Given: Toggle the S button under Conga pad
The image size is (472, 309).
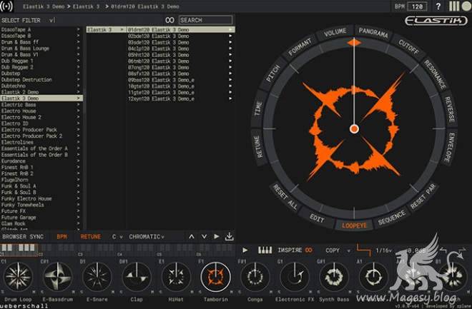Looking at the screenshot, I should [x=240, y=292].
